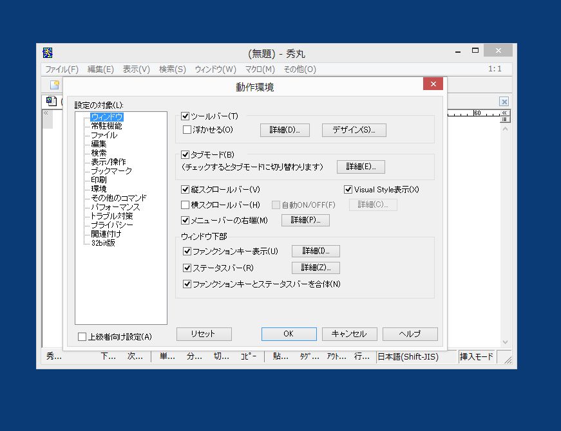Click the double-chevron button at the ruler's right end

pyautogui.click(x=504, y=113)
